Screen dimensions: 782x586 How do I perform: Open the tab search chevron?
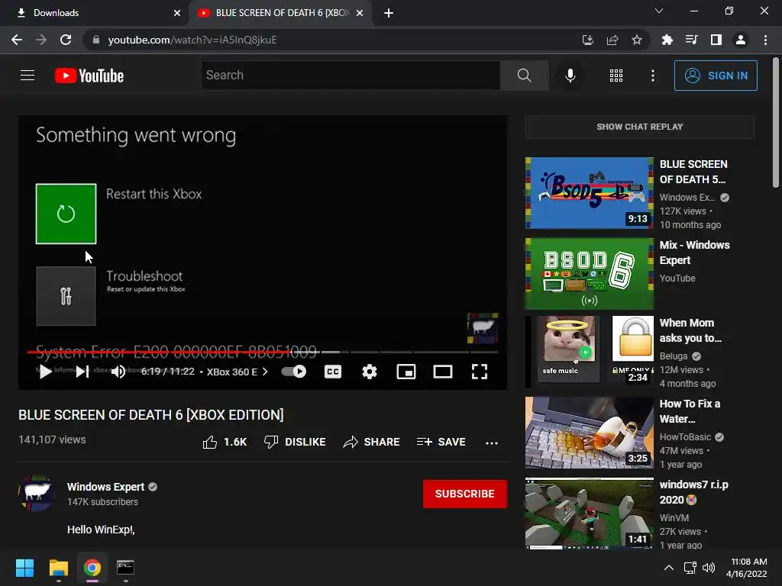[x=659, y=11]
